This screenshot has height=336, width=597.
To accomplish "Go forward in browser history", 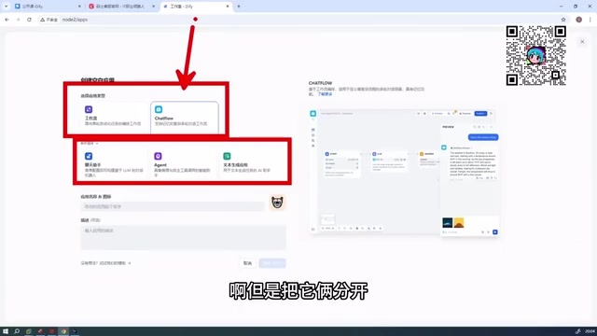I will (18, 20).
